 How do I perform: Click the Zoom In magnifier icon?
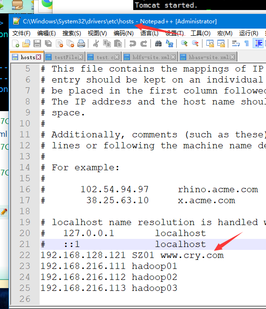[x=184, y=43]
